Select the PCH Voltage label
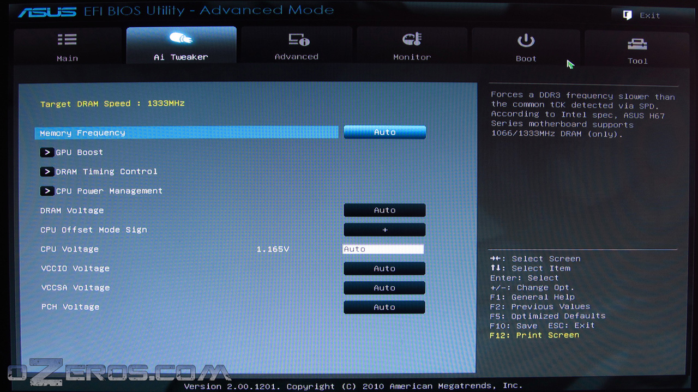 [x=70, y=307]
